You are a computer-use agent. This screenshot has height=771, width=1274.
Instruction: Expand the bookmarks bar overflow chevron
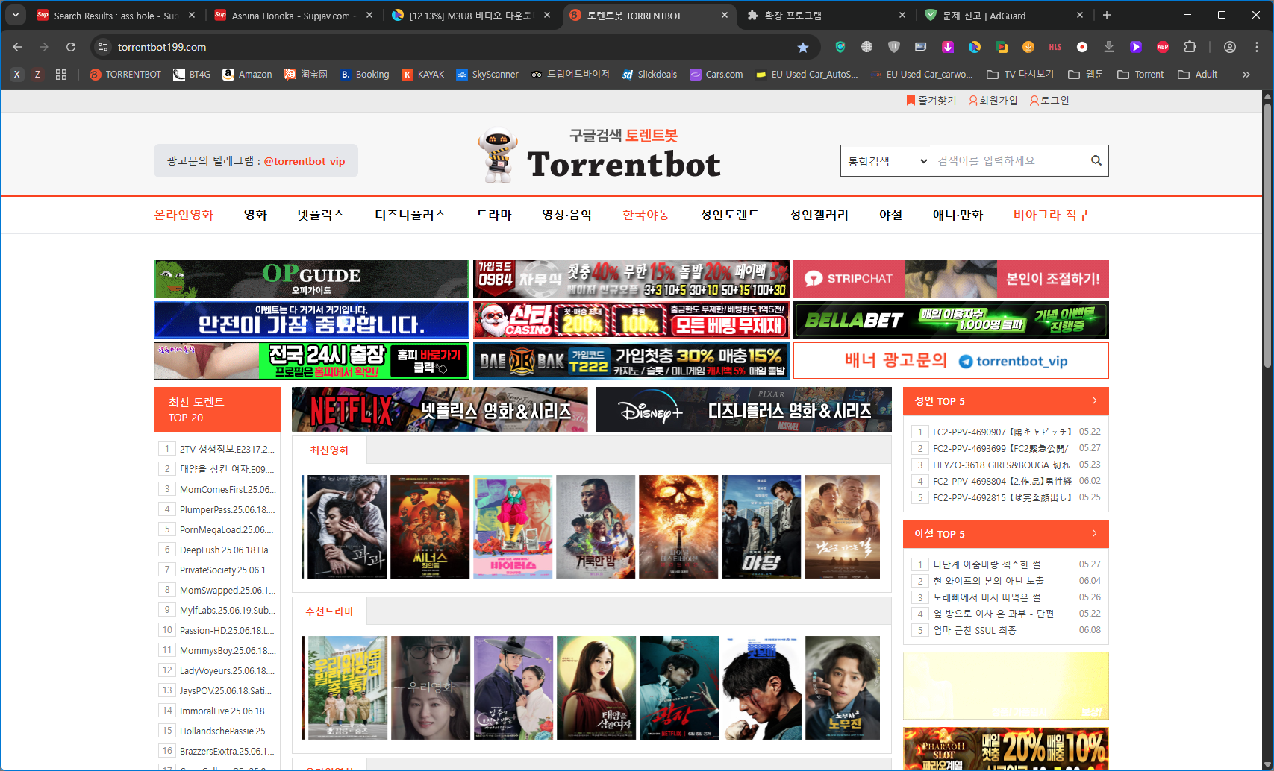point(1245,74)
